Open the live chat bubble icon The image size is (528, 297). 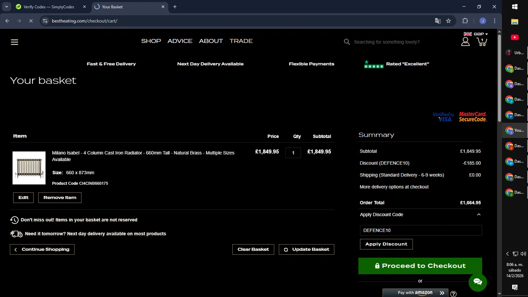click(x=477, y=282)
